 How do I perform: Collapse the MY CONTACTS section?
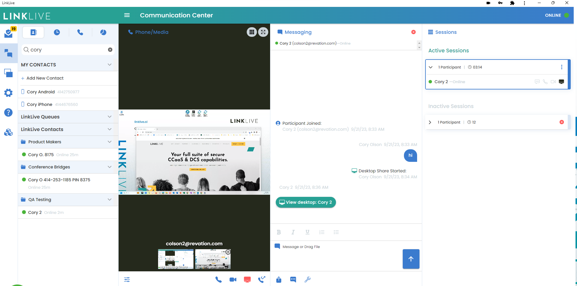click(110, 65)
